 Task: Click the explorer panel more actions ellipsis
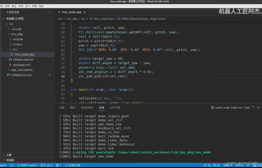(49, 12)
